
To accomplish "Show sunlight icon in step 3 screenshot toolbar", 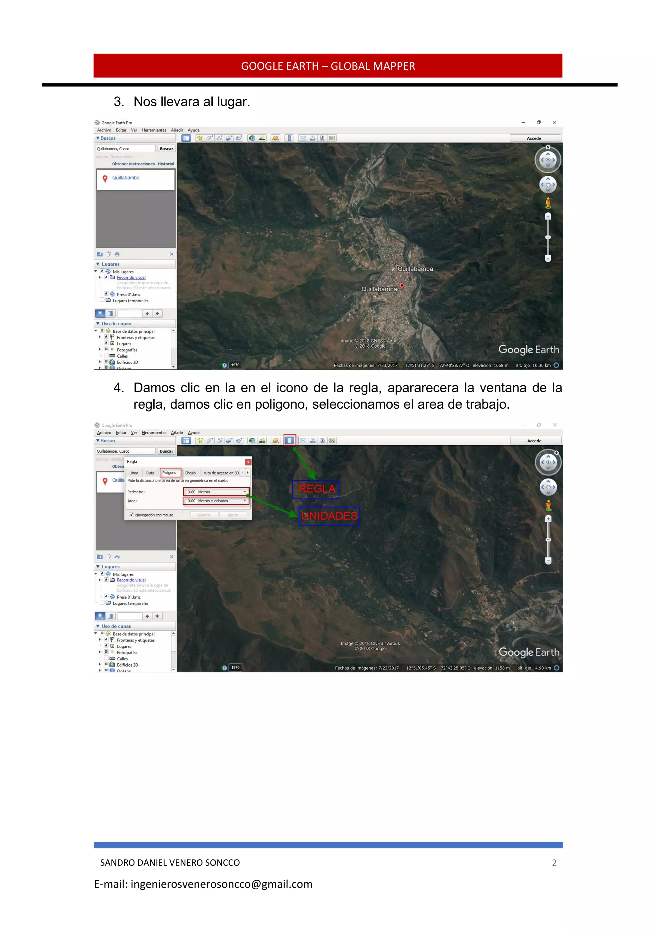I will coord(262,138).
